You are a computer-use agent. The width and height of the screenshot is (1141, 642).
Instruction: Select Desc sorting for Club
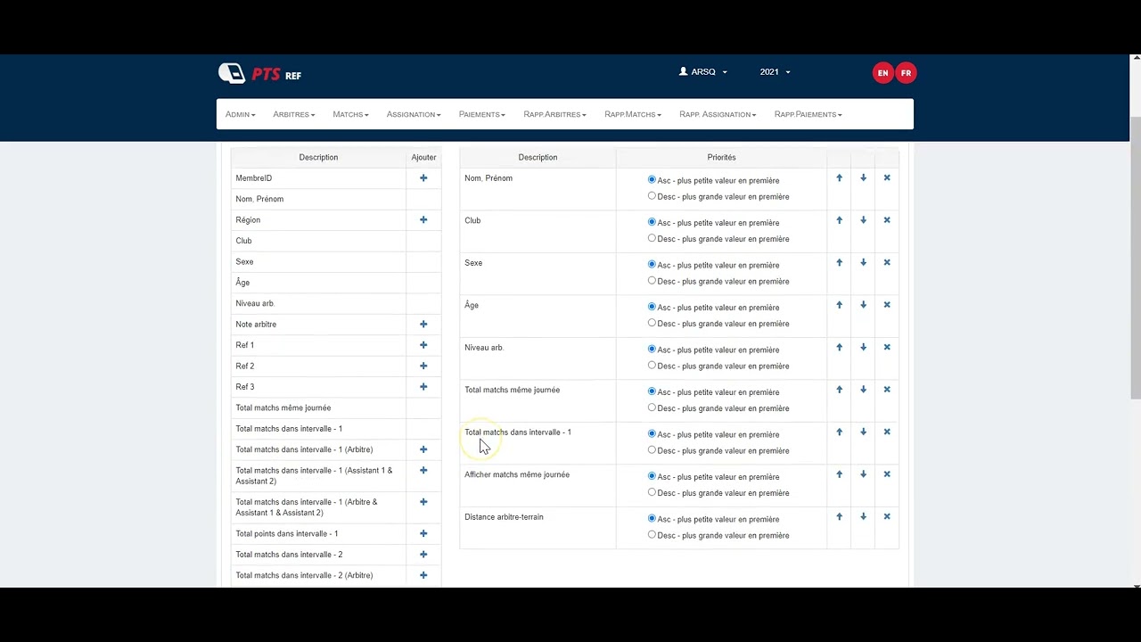(x=652, y=238)
